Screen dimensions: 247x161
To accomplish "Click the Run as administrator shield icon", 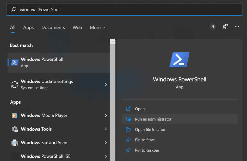I will click(x=128, y=119).
